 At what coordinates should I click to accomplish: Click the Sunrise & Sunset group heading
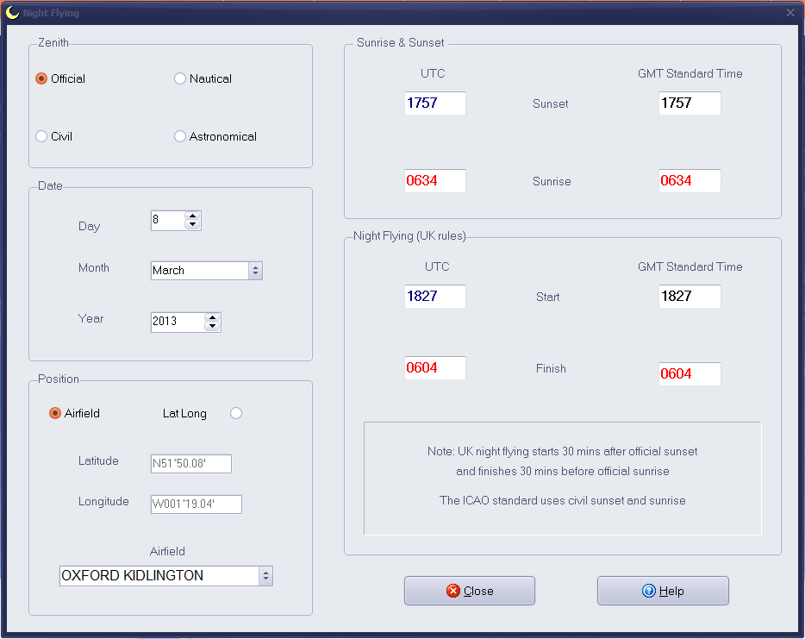(401, 42)
